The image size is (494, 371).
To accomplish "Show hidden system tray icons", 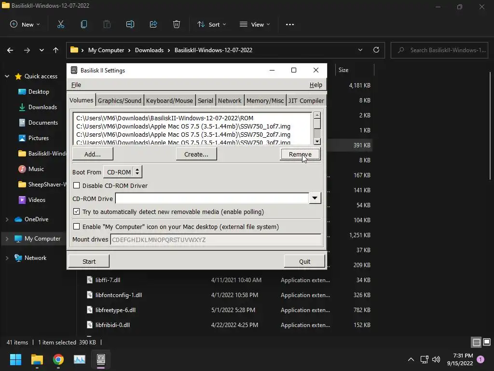I will [x=411, y=359].
